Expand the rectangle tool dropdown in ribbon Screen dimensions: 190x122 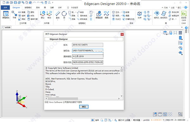point(76,12)
